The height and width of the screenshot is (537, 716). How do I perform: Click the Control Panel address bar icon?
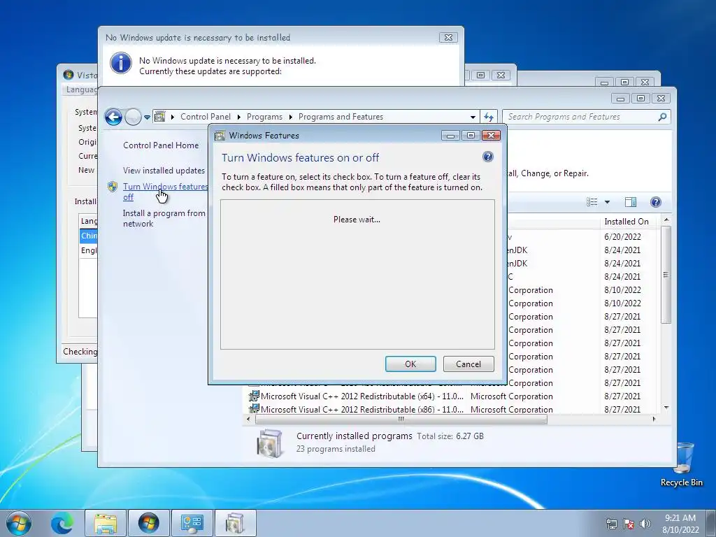point(160,117)
